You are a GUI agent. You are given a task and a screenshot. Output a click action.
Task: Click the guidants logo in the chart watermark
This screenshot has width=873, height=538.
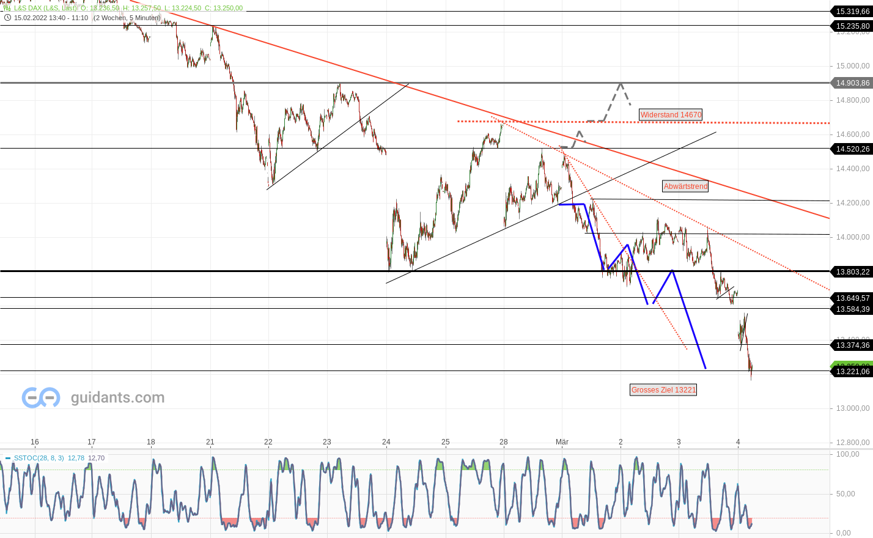[x=40, y=397]
